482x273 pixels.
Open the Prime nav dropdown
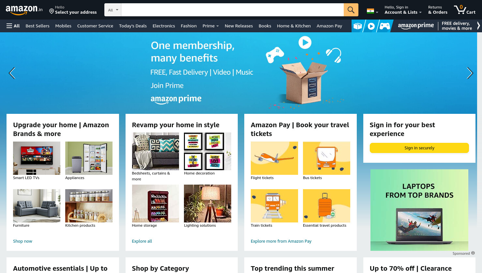pos(211,26)
